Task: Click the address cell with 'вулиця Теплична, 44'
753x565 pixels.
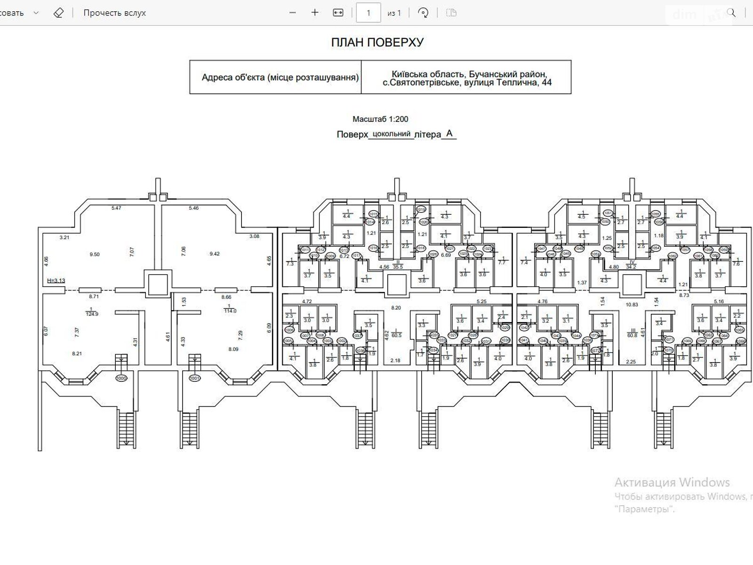Action: click(x=466, y=78)
